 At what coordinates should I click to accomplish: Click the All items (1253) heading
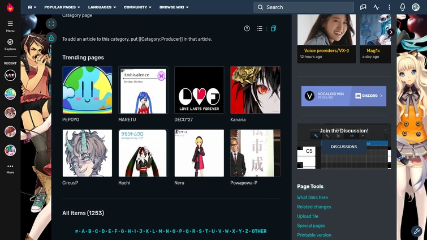point(83,213)
